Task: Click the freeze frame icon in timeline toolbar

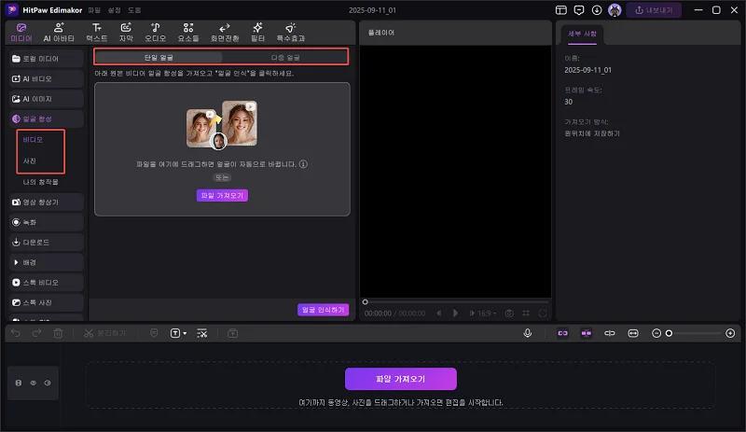Action: [x=232, y=333]
